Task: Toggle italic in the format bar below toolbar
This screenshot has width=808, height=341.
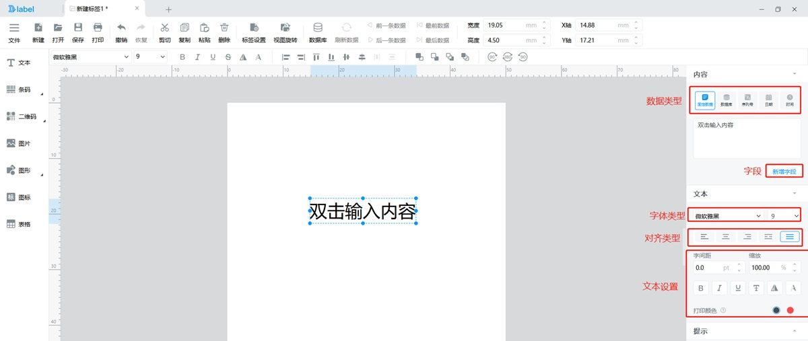Action: (197, 57)
